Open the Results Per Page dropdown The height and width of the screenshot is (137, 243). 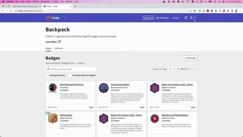(x=172, y=69)
